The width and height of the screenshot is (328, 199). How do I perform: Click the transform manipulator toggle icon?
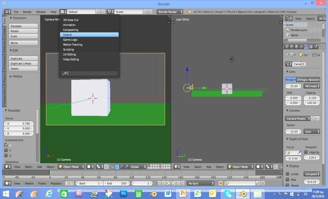click(112, 167)
